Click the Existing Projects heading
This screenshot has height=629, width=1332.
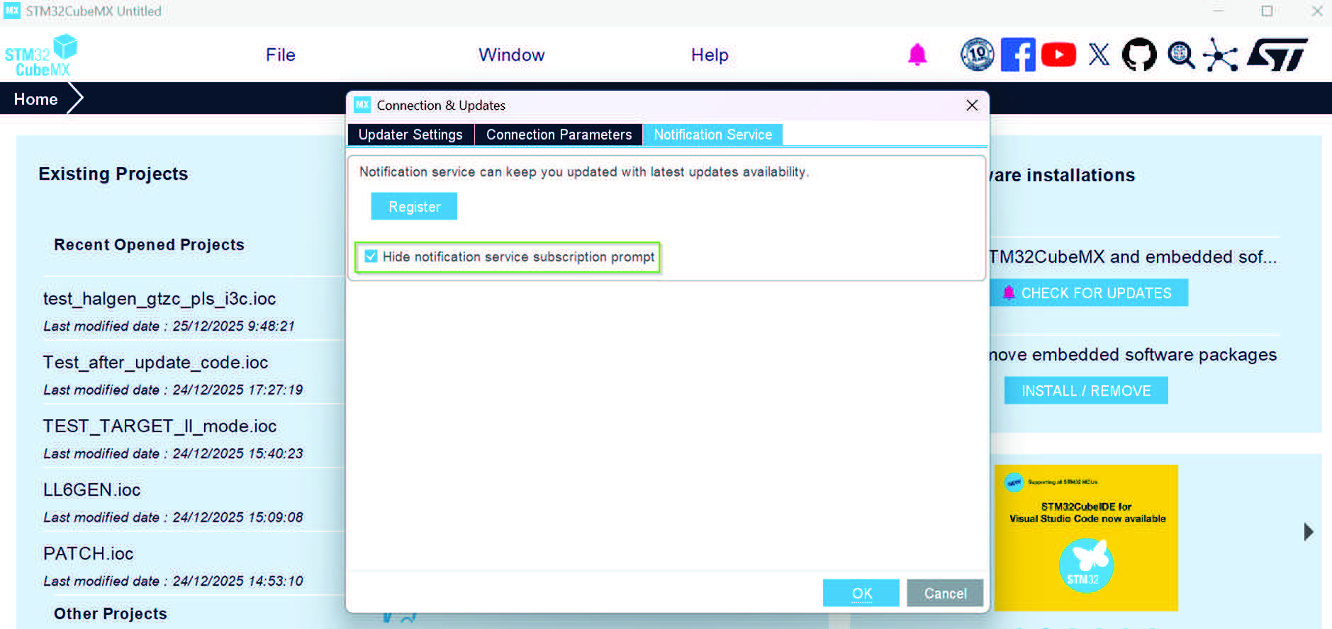(113, 174)
